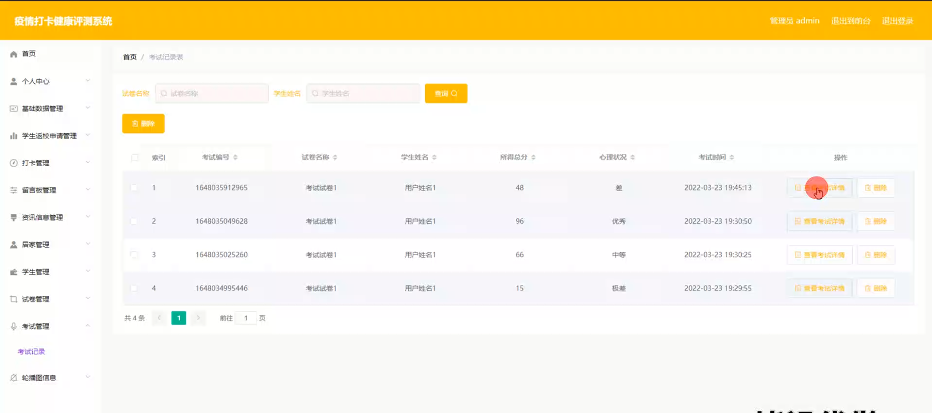This screenshot has width=932, height=413.
Task: Click 退出到前台 in the header
Action: coord(851,20)
